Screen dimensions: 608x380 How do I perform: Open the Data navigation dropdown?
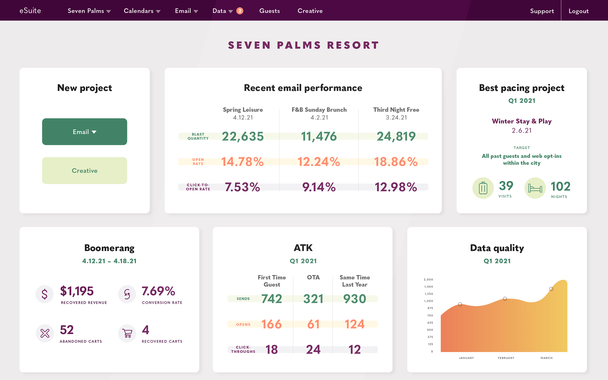[x=223, y=11]
